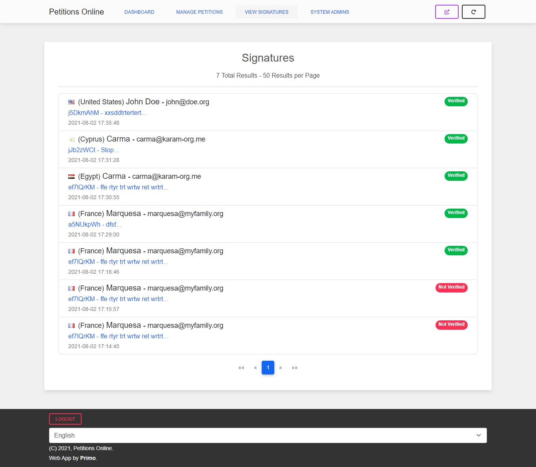536x467 pixels.
Task: Click Verified badge on John Doe signature
Action: click(456, 101)
